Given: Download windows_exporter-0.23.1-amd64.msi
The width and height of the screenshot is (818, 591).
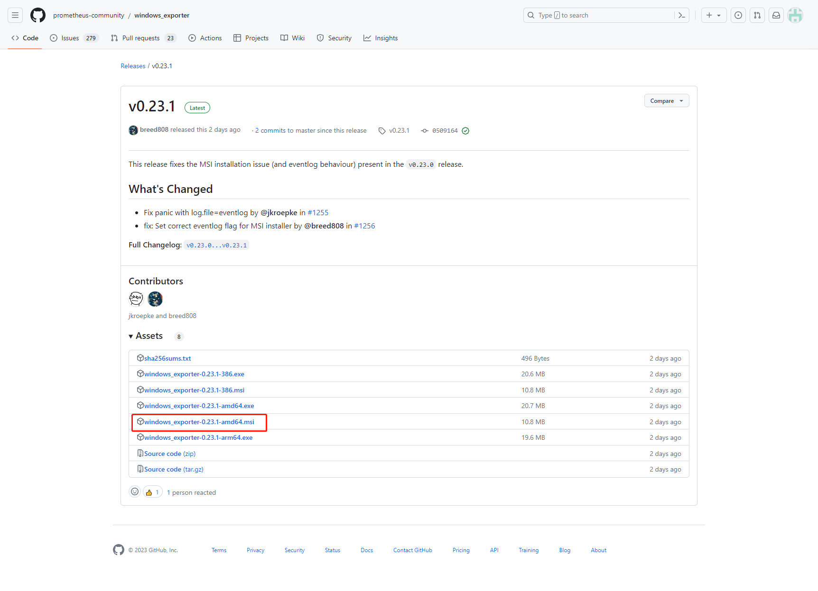Looking at the screenshot, I should pyautogui.click(x=199, y=422).
